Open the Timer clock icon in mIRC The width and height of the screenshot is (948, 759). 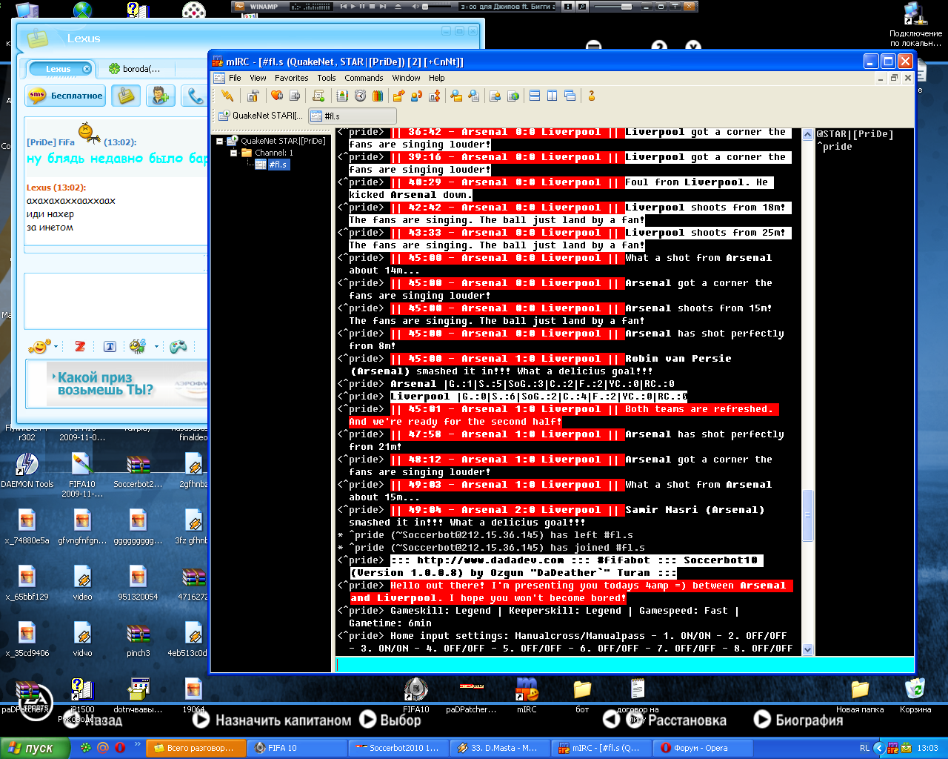tap(360, 96)
